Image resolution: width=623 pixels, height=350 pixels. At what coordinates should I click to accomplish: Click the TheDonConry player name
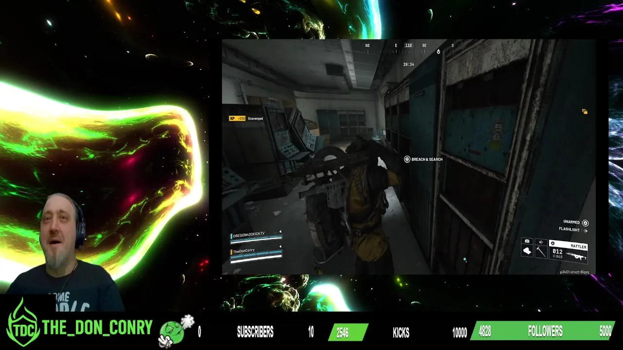point(244,250)
